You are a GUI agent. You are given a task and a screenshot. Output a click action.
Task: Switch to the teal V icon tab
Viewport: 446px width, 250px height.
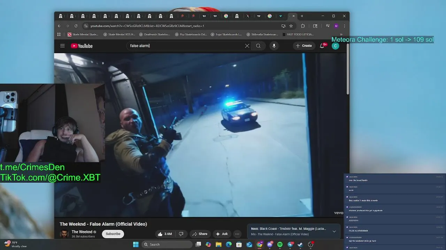point(280,16)
